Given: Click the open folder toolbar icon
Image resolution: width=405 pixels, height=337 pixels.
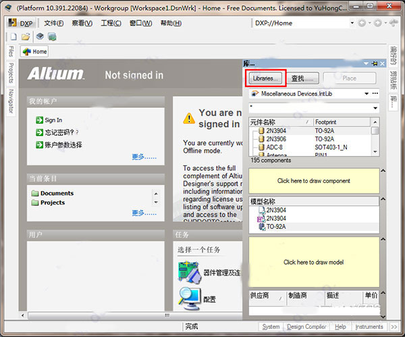Looking at the screenshot, I should 26,36.
